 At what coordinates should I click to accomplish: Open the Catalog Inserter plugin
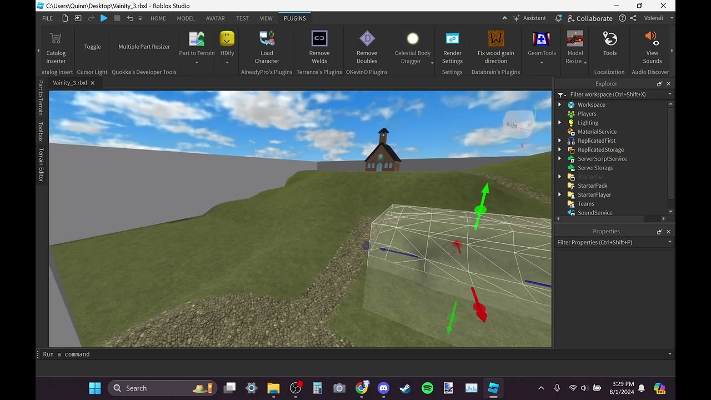point(56,47)
